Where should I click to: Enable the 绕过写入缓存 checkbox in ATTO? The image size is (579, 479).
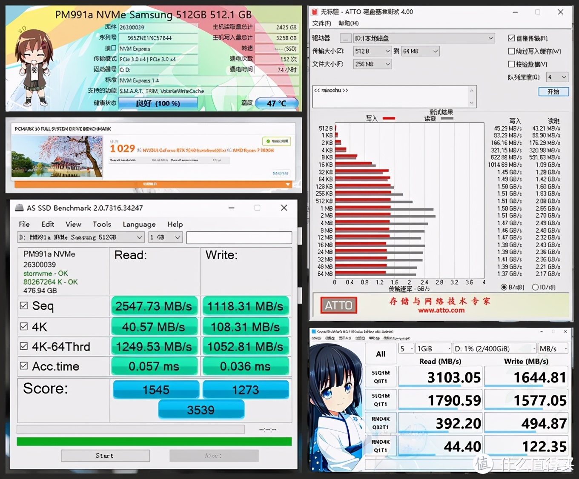tap(511, 51)
